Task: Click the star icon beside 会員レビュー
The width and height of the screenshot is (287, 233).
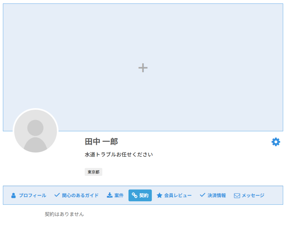Action: tap(159, 195)
